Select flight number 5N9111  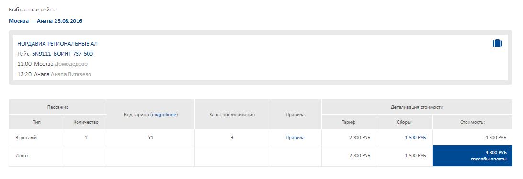pyautogui.click(x=42, y=54)
